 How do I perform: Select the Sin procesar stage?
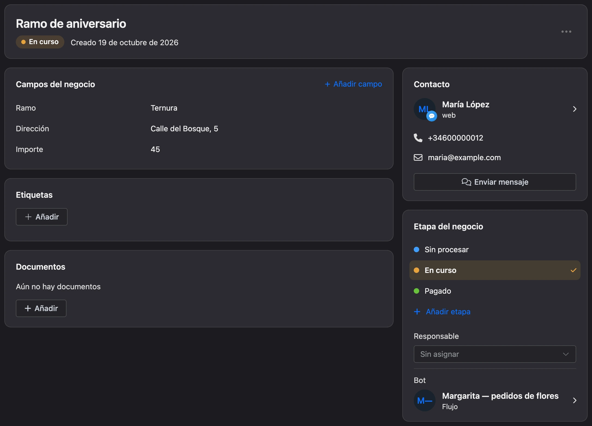tap(495, 249)
